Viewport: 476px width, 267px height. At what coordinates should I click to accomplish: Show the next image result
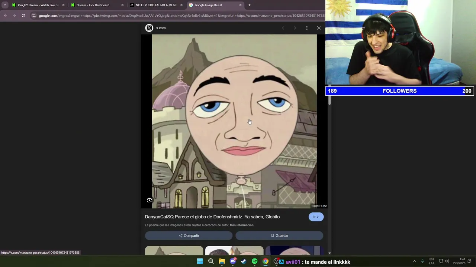coord(295,28)
